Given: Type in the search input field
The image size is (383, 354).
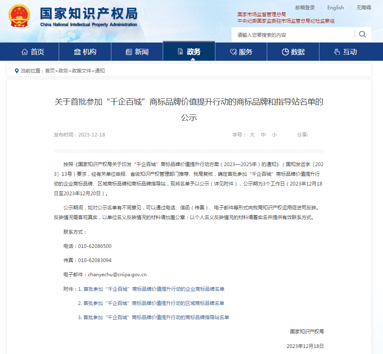Looking at the screenshot, I should point(294,35).
